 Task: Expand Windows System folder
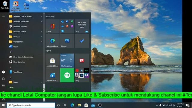coord(26,31)
